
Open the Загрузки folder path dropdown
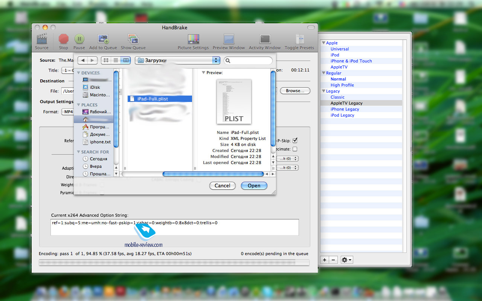click(x=177, y=60)
